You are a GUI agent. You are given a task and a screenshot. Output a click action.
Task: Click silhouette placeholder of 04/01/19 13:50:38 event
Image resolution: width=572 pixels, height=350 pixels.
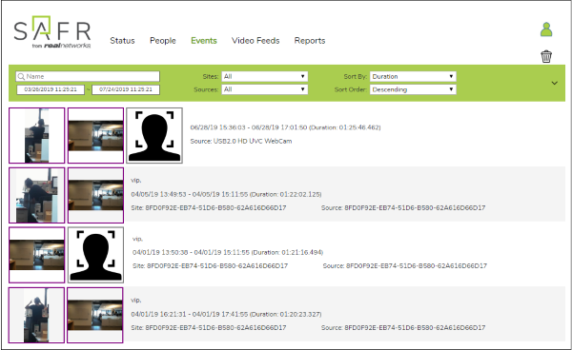tap(96, 255)
